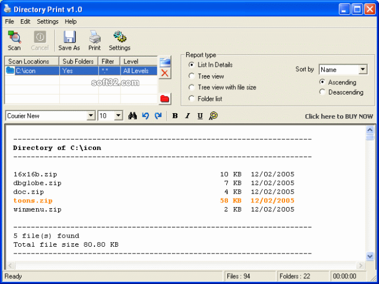Screen dimensions: 379x284
Task: Click the 'All Levels' cell
Action: point(139,71)
